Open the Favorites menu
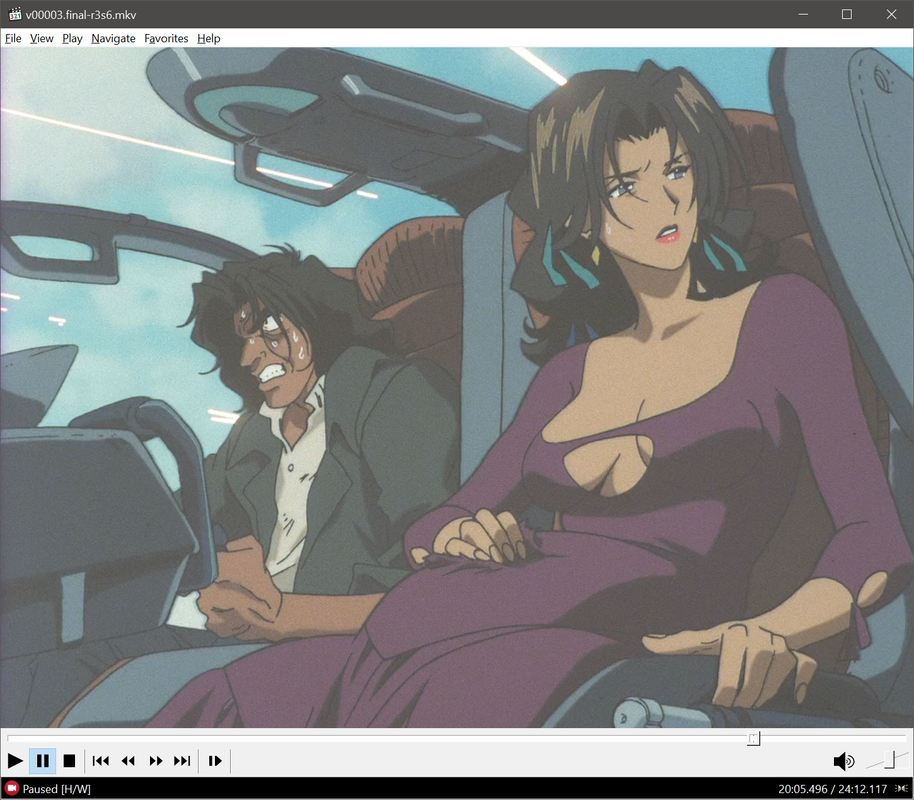 pos(166,38)
